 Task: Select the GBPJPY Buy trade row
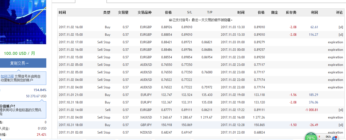pyautogui.click(x=201, y=125)
